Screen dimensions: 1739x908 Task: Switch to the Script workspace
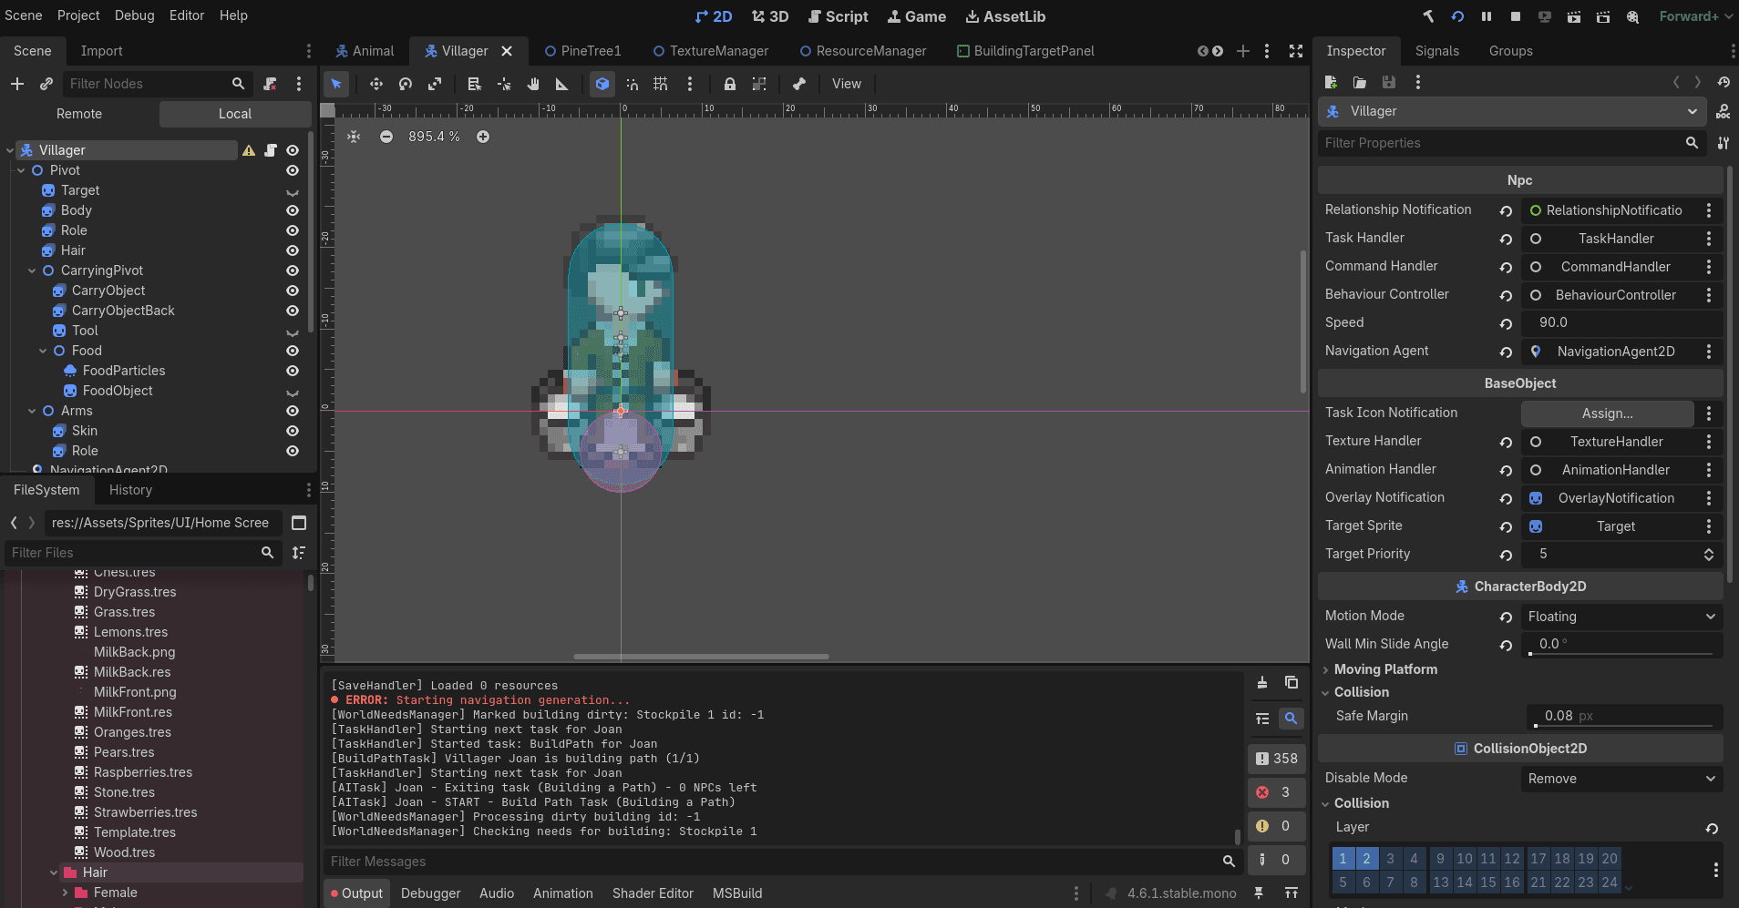838,16
